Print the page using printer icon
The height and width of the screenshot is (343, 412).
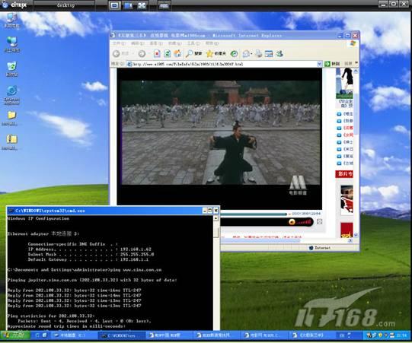[259, 53]
